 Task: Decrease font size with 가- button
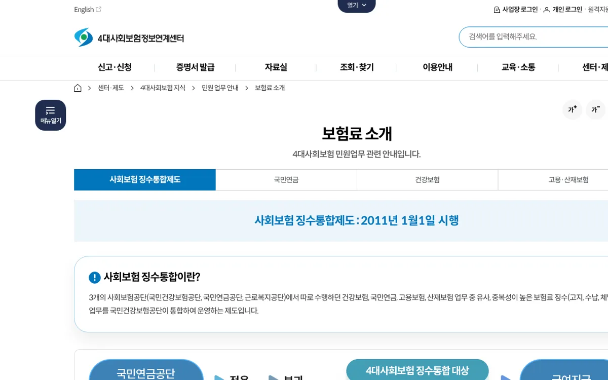596,109
